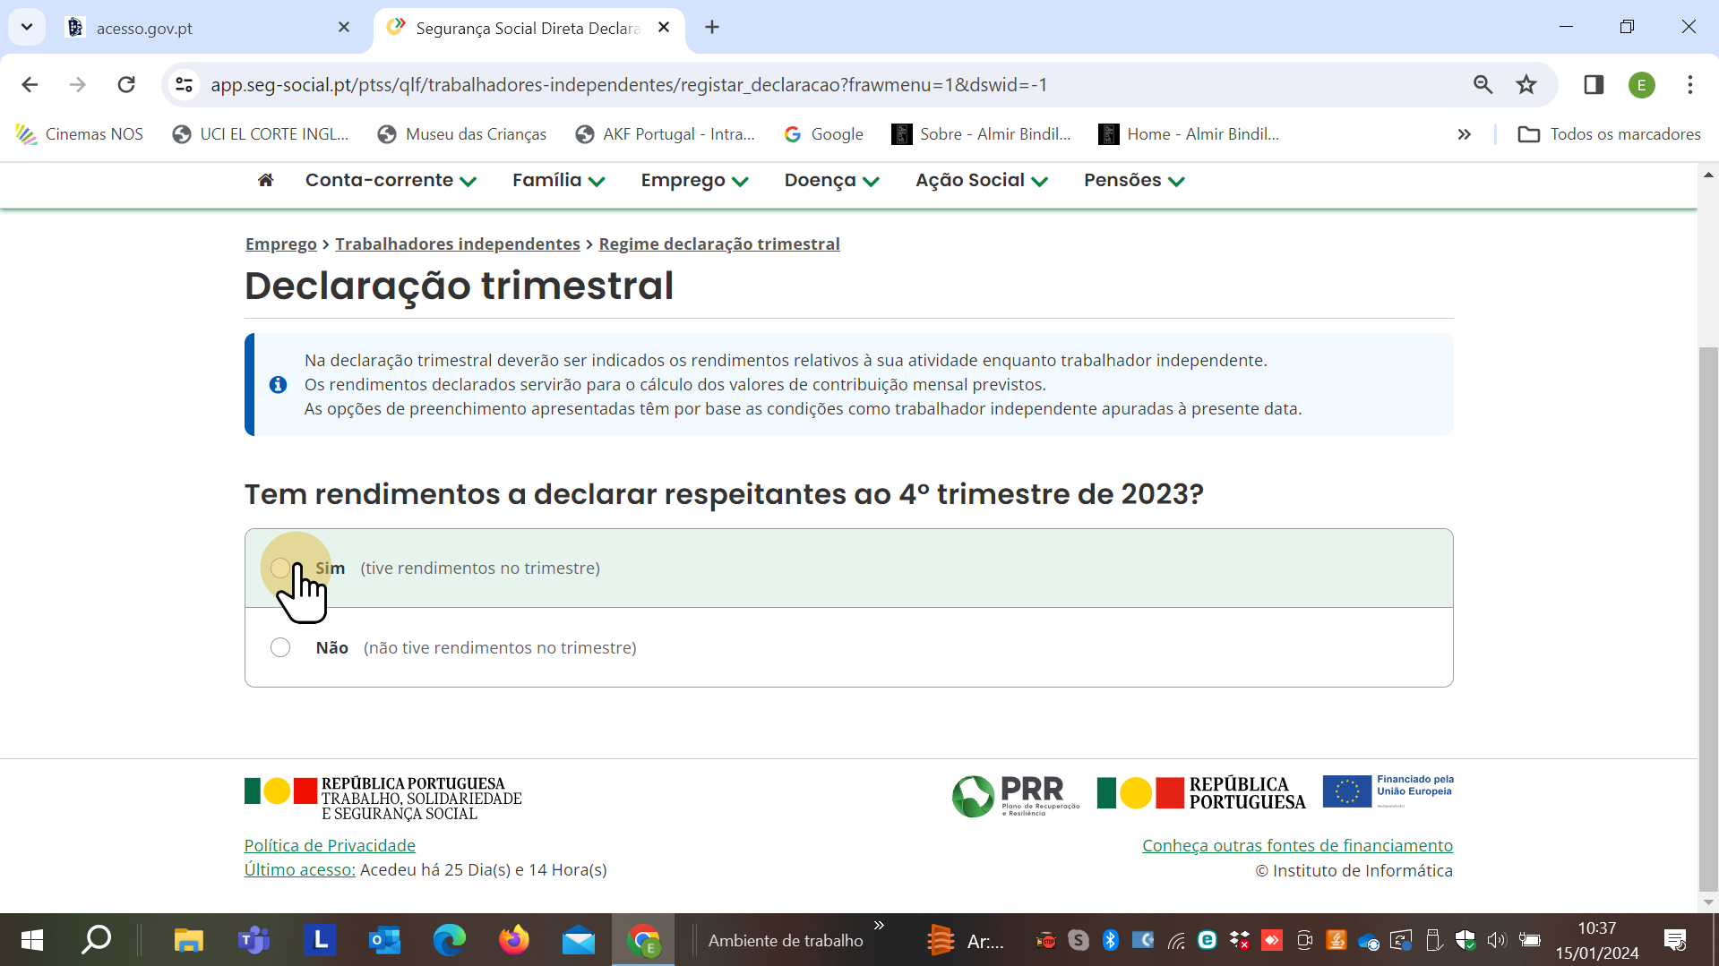Click the zoom magnifier icon in address bar
Viewport: 1719px width, 966px height.
tap(1483, 85)
